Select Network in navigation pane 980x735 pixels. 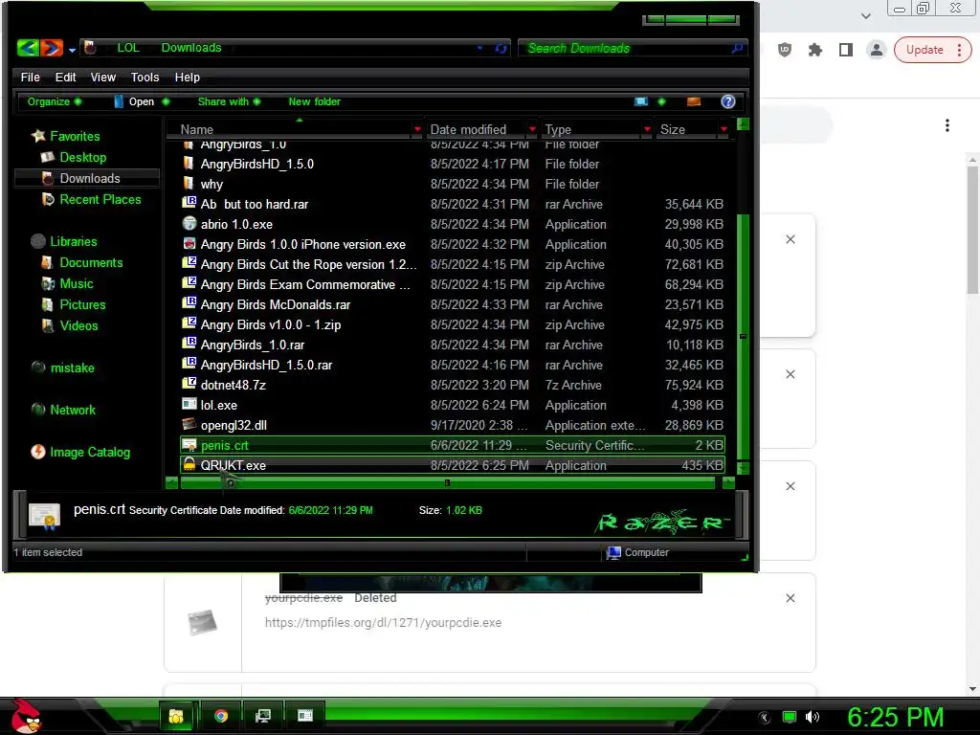coord(73,410)
